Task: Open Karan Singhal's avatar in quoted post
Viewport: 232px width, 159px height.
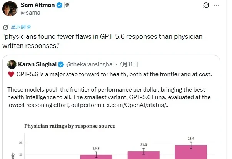Action: tap(12, 64)
